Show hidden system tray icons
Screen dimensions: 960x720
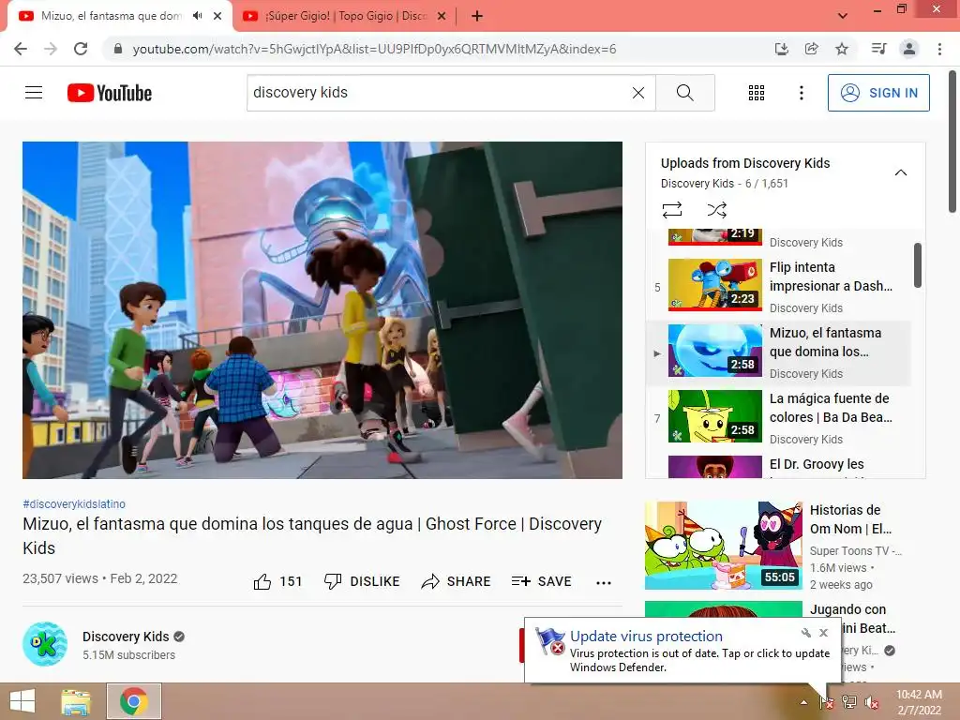(803, 702)
